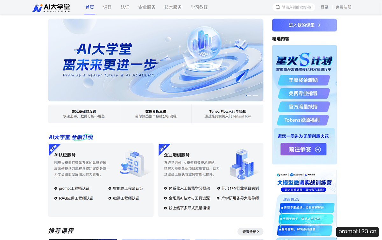Viewport: 382px width, 240px height.
Task: Click 智能体工程师认证 item
Action: [x=126, y=189]
